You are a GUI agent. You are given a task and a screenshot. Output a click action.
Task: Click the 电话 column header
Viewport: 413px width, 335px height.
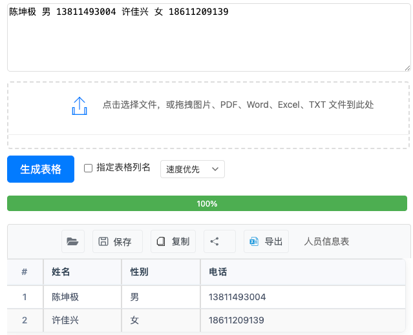pyautogui.click(x=303, y=272)
